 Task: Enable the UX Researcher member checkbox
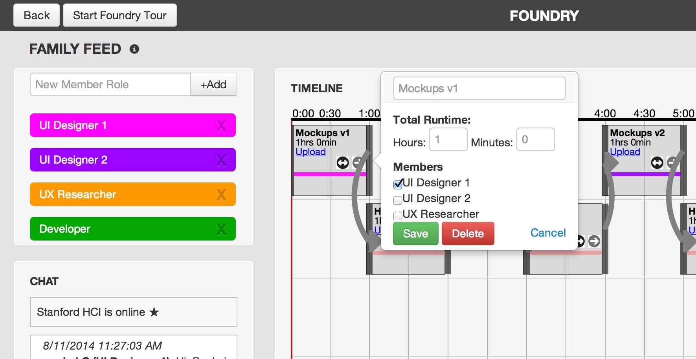398,215
